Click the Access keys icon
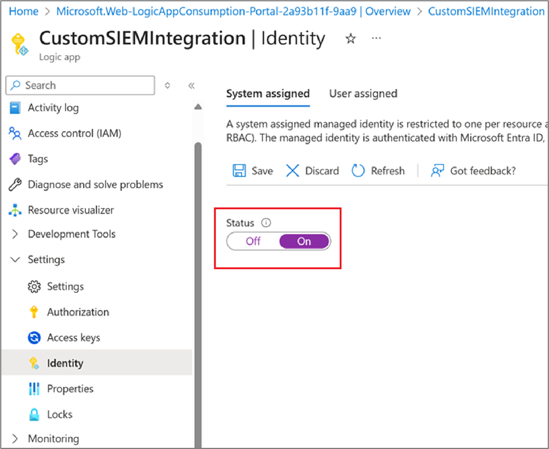This screenshot has width=549, height=449. coord(34,337)
